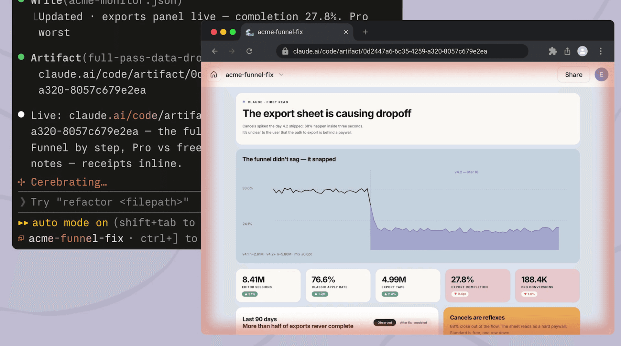
Task: Click the address bar URL field
Action: pos(402,51)
